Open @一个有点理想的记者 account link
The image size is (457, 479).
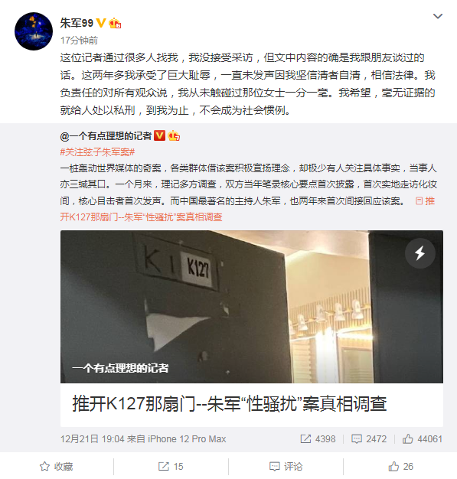click(106, 136)
